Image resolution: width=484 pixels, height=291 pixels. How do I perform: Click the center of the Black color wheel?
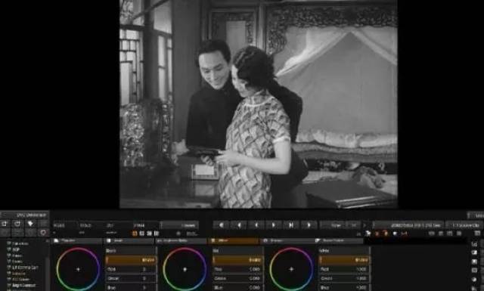[x=78, y=269]
